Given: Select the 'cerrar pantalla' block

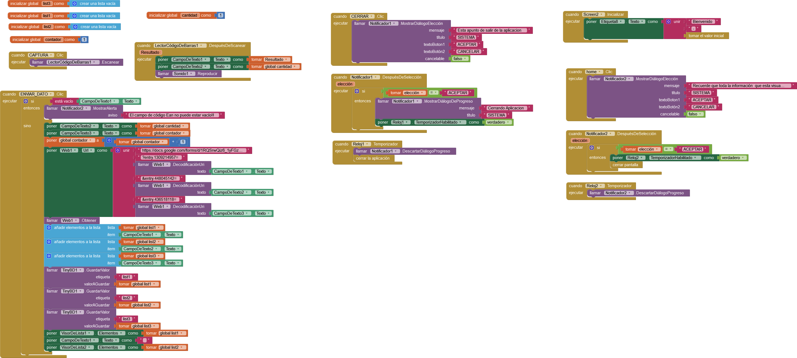Looking at the screenshot, I should pyautogui.click(x=625, y=165).
